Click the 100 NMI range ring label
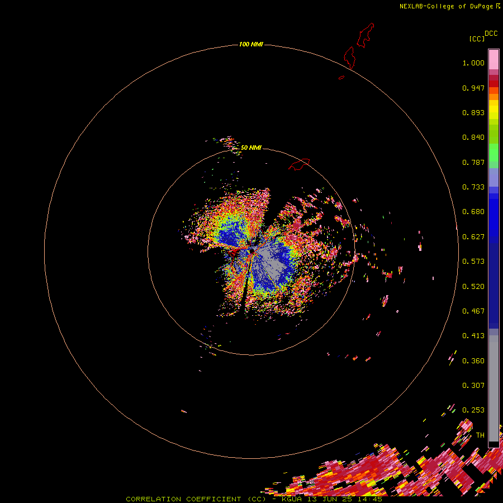This screenshot has width=503, height=503. [251, 44]
